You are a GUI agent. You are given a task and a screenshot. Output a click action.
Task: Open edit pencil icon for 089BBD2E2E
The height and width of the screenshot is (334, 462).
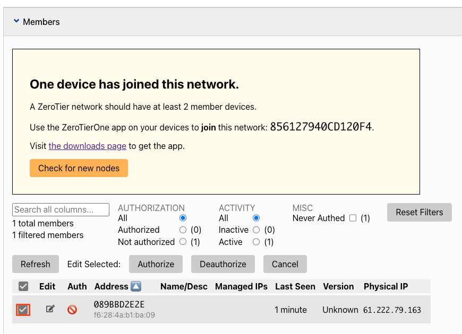pos(50,309)
